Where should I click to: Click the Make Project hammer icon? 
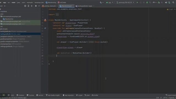[101, 2]
